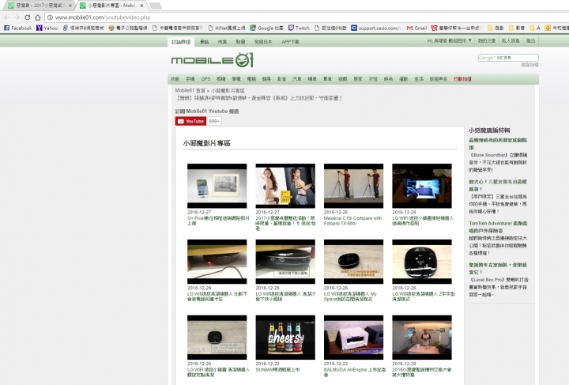The image size is (569, 385).
Task: Open the red 行動加值 menu item
Action: (x=462, y=79)
